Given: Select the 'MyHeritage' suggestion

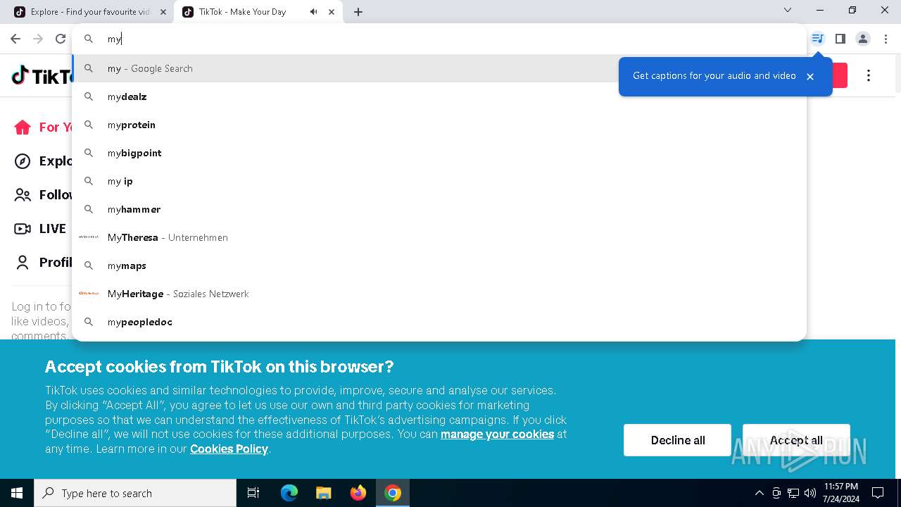Looking at the screenshot, I should click(439, 294).
